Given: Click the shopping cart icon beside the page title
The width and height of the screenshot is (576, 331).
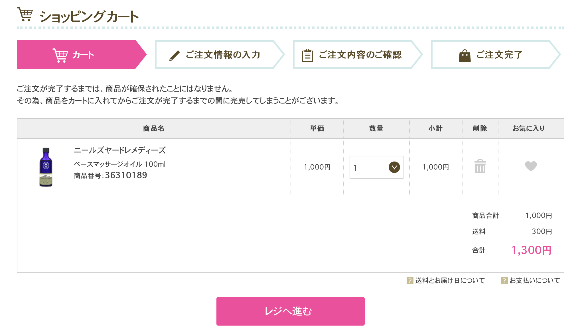Looking at the screenshot, I should tap(25, 14).
